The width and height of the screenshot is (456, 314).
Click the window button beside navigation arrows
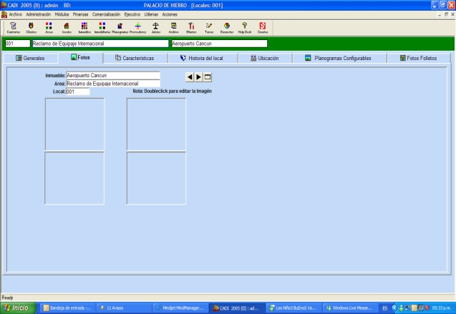click(208, 77)
